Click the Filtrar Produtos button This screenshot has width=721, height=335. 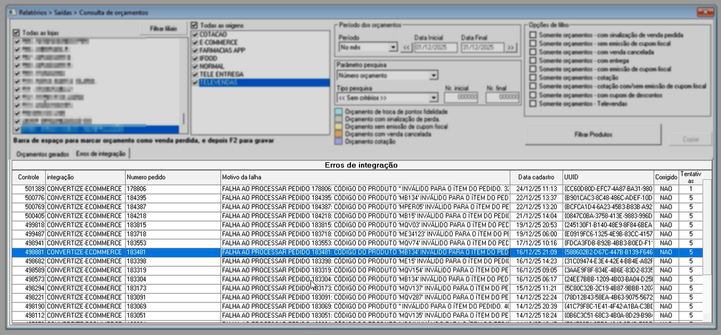coord(593,135)
